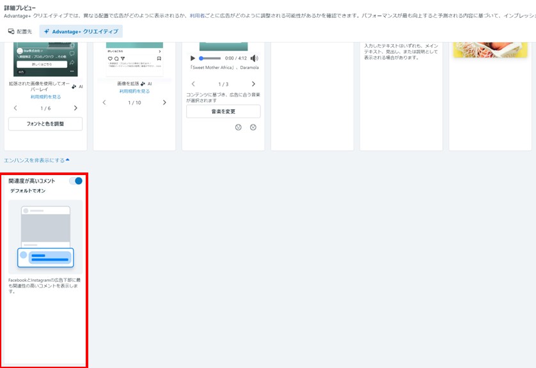Screen dimensions: 536x368
Task: Click the 入力したテキストはいずれも description text
Action: pos(401,52)
